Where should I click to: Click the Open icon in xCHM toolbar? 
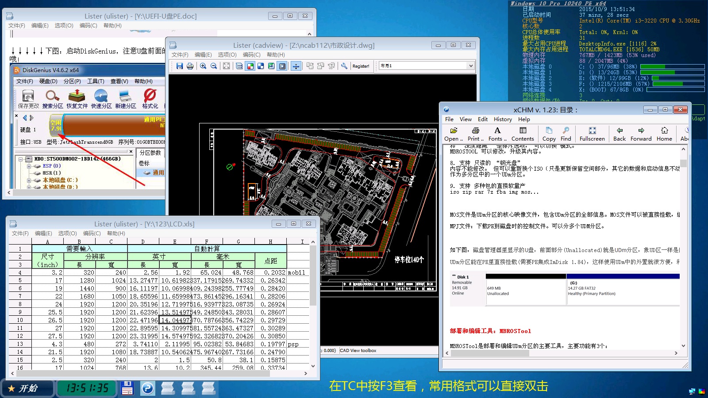coord(454,134)
